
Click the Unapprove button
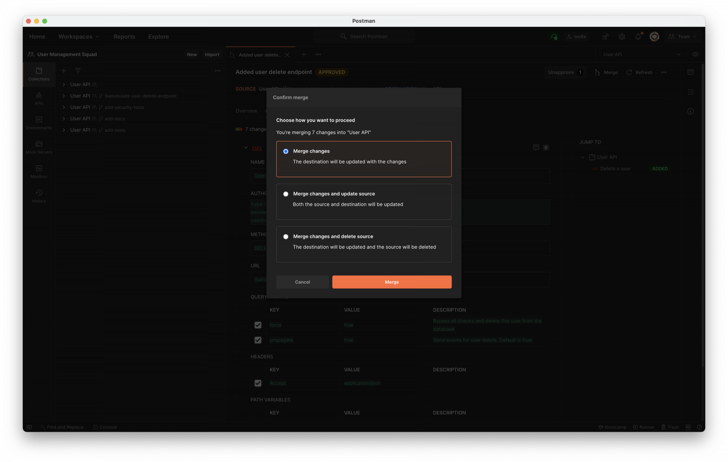point(564,72)
